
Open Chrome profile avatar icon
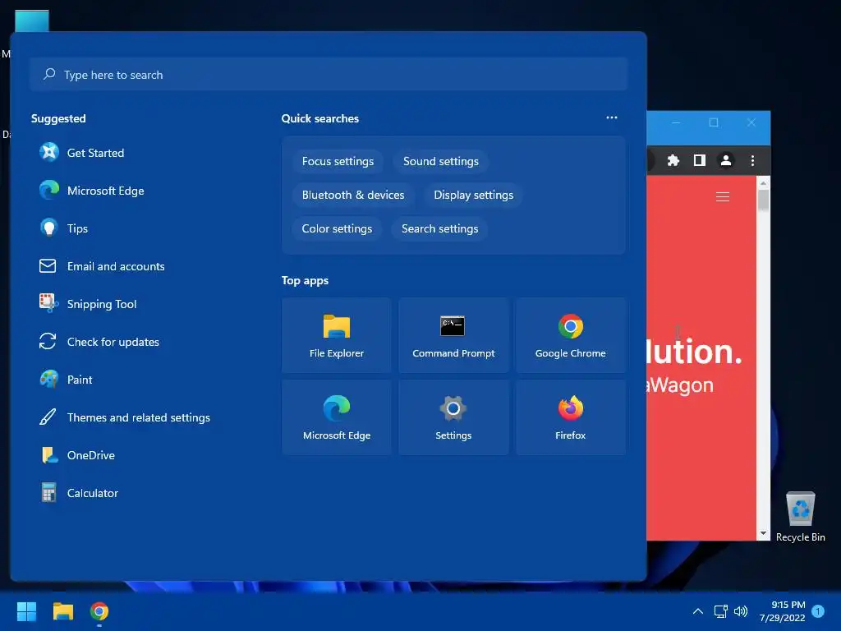click(726, 160)
